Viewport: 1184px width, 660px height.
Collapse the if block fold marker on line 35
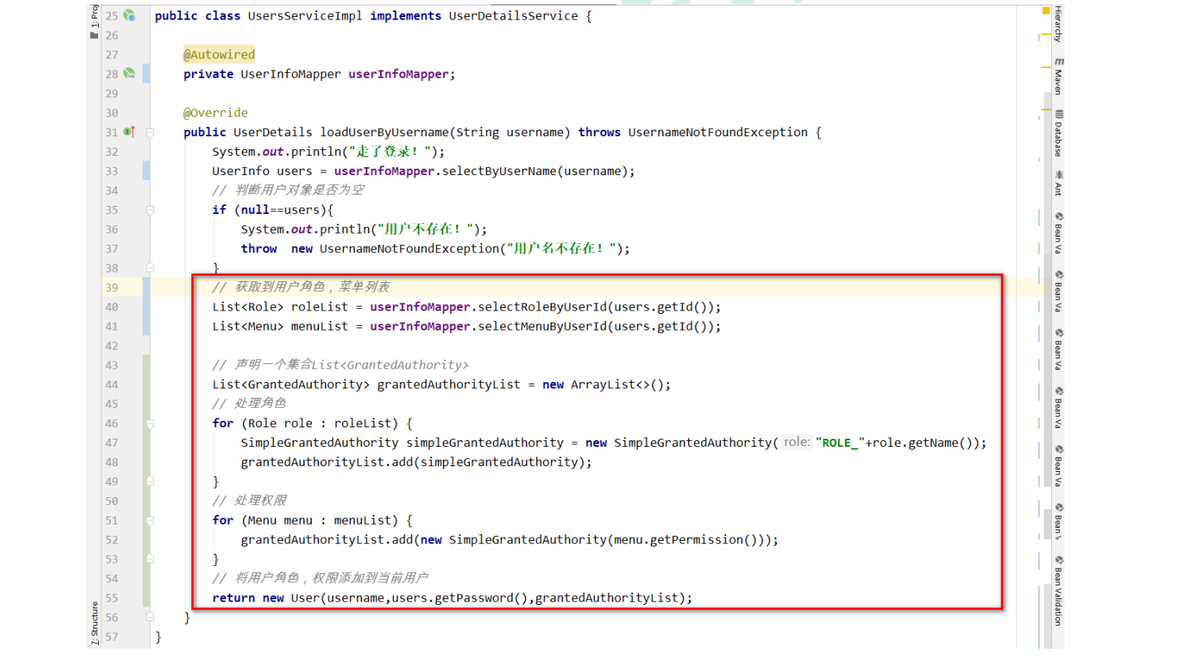tap(150, 210)
